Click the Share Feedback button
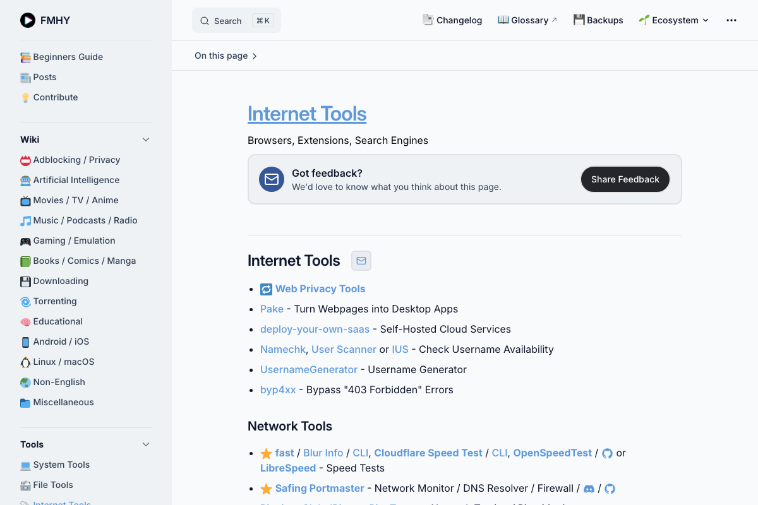Image resolution: width=758 pixels, height=505 pixels. [x=625, y=179]
